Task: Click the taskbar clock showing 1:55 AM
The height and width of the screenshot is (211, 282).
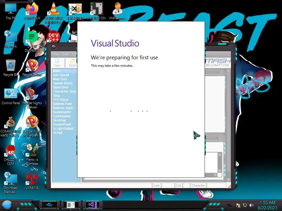Action: click(x=267, y=205)
